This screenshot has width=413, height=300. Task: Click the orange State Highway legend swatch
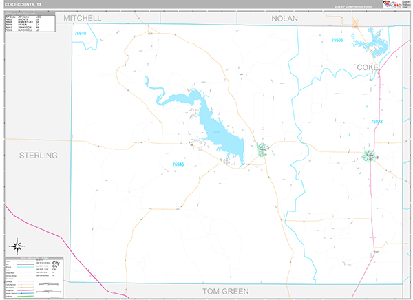(x=25, y=288)
